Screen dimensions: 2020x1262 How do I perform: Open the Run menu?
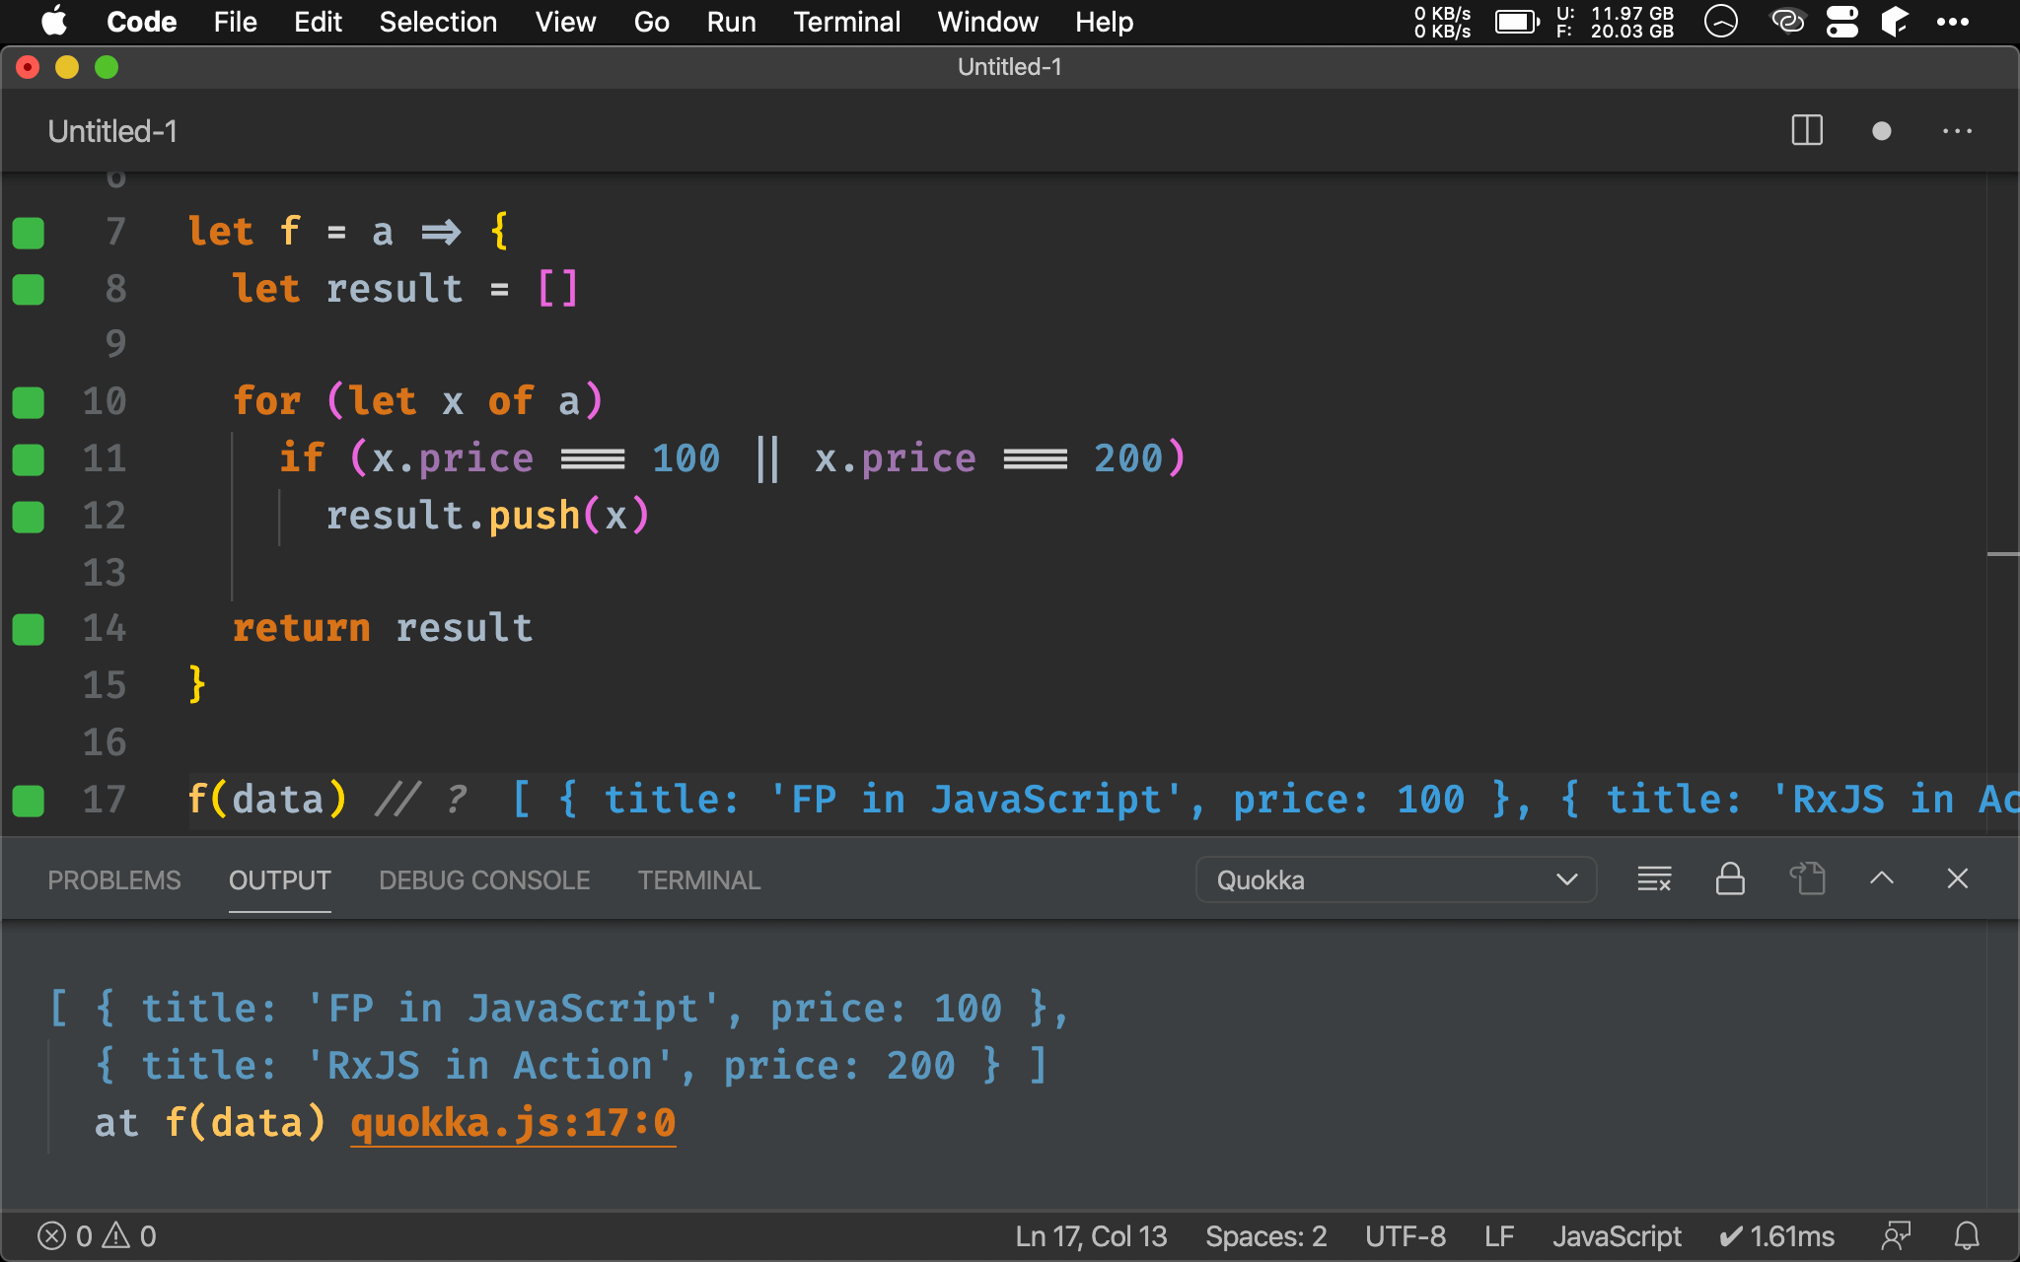coord(731,22)
